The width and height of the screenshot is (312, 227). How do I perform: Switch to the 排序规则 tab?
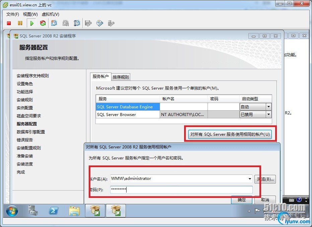point(121,77)
